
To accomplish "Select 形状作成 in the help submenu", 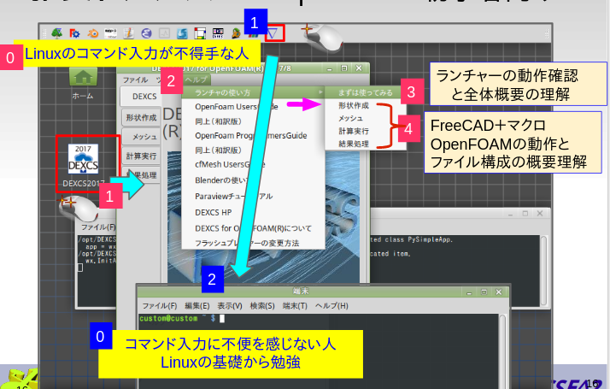I will coord(354,105).
